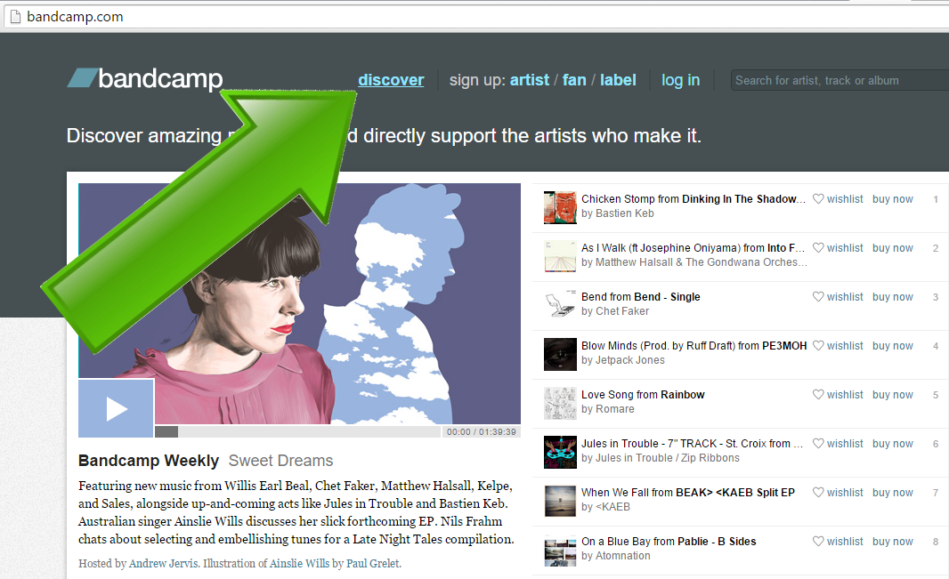
Task: Click artist name Bastien Keb
Action: pyautogui.click(x=625, y=213)
